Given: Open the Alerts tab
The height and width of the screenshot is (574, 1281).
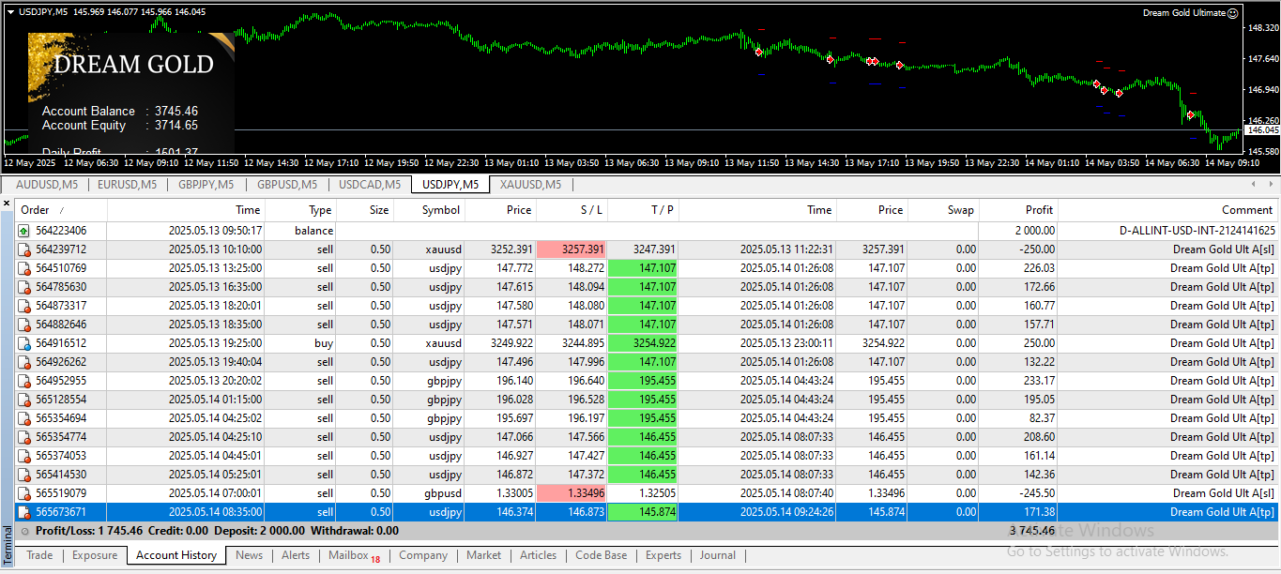Looking at the screenshot, I should tap(296, 555).
